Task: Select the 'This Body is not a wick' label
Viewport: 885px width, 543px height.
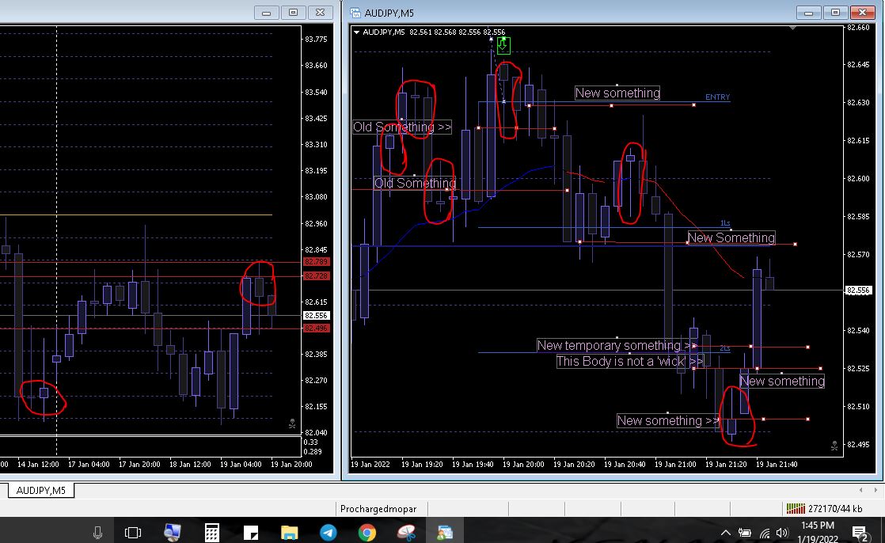Action: tap(629, 362)
